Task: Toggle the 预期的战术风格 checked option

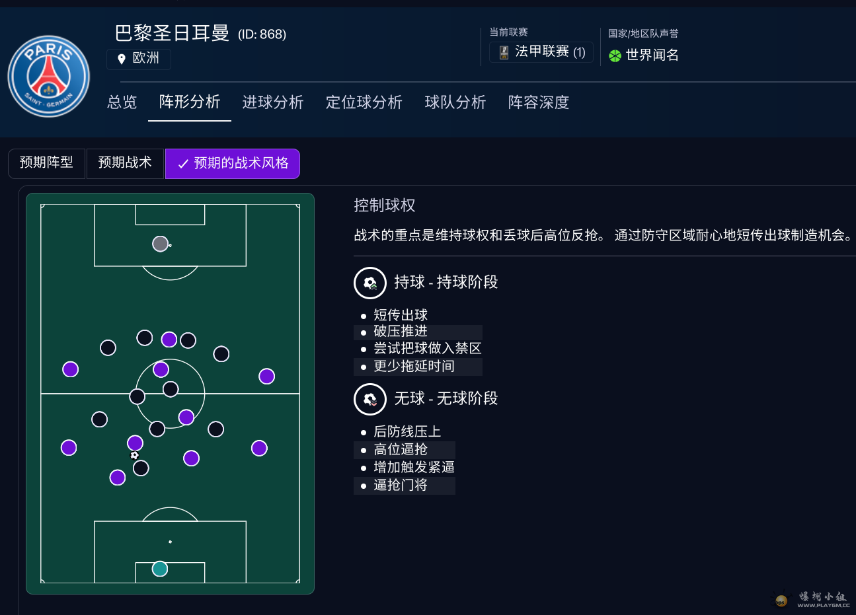Action: (x=233, y=164)
